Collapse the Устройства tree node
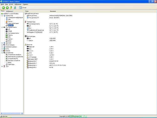This screenshot has width=157, height=118. [2, 53]
